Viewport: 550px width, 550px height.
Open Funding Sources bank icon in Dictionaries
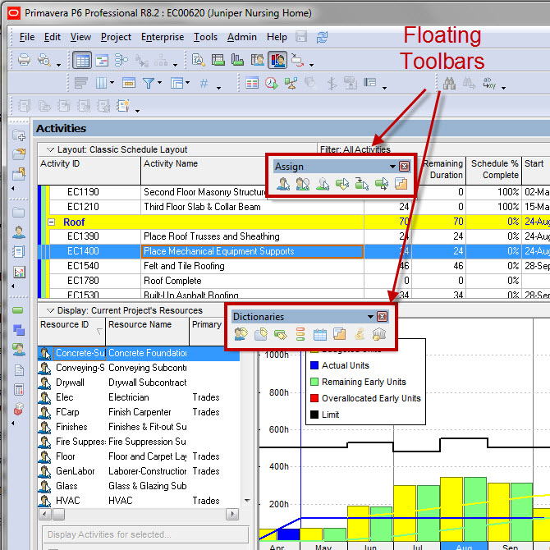coord(378,334)
